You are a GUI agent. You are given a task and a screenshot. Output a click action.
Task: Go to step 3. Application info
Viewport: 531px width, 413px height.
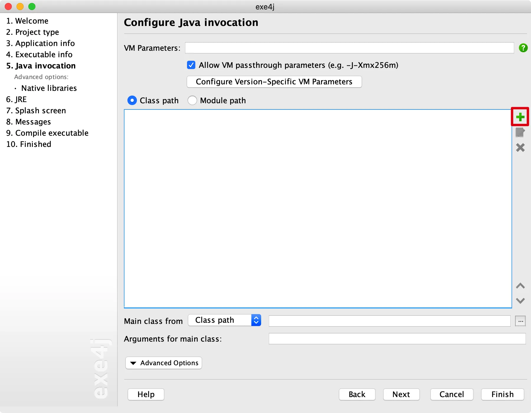tap(40, 43)
